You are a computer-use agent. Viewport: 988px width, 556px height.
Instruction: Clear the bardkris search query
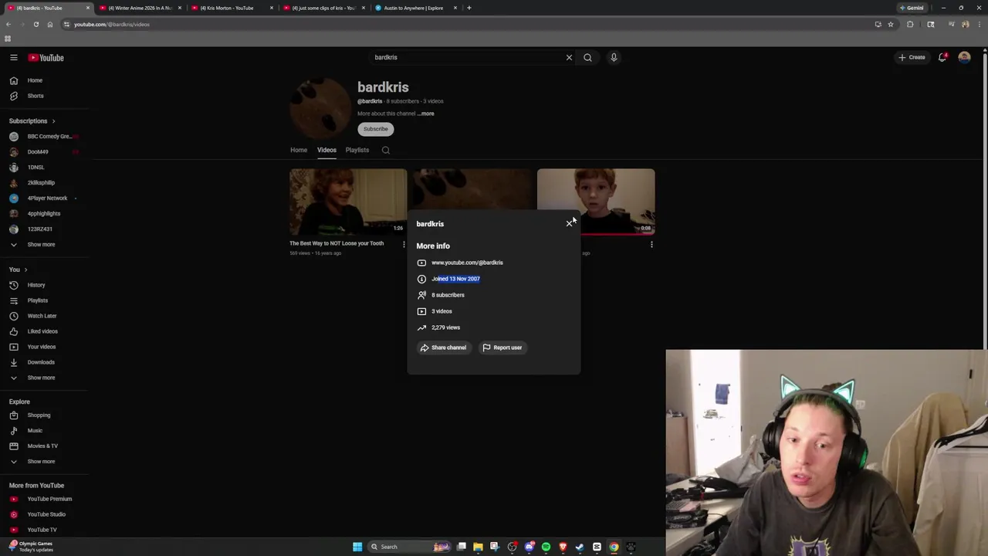[x=569, y=57]
